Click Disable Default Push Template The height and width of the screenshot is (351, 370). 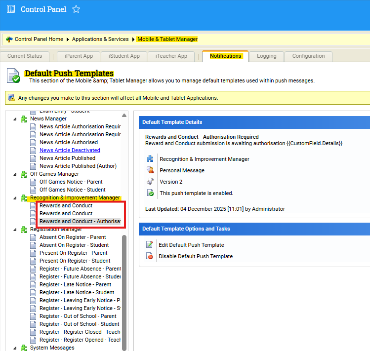point(196,256)
